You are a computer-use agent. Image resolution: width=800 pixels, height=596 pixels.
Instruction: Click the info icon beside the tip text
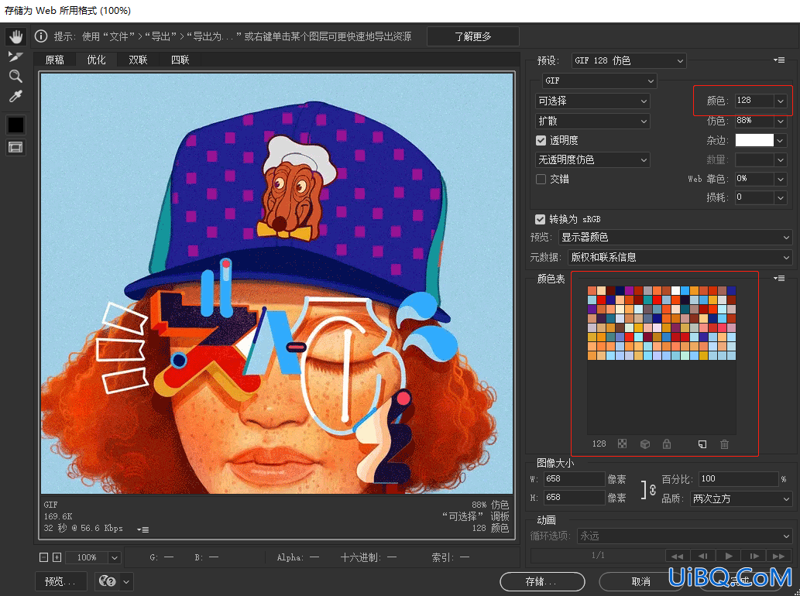click(x=41, y=36)
